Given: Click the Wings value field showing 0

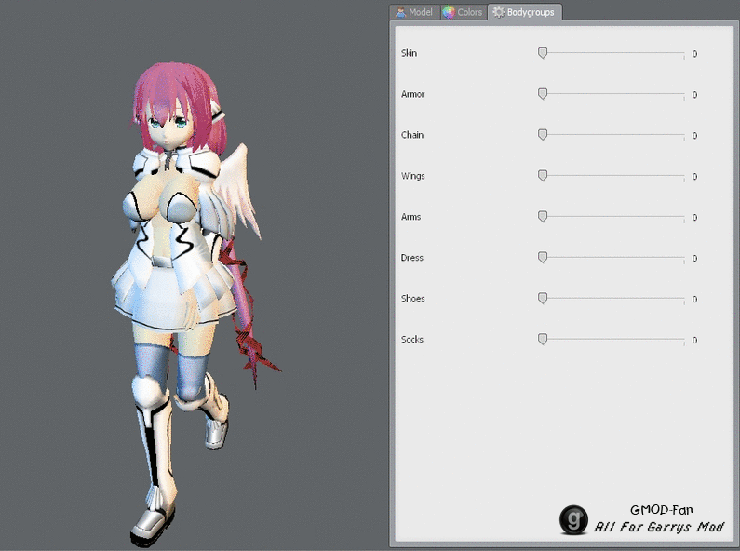Looking at the screenshot, I should click(x=694, y=177).
